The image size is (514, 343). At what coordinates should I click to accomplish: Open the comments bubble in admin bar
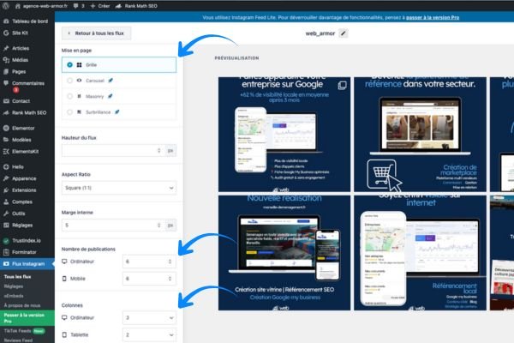point(79,6)
